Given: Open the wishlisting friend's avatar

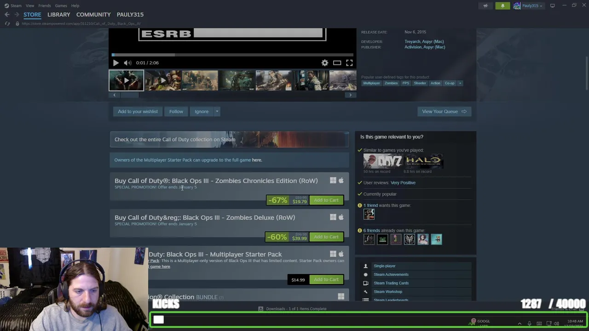Looking at the screenshot, I should 369,214.
